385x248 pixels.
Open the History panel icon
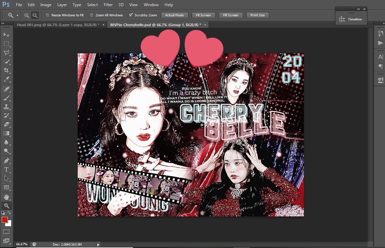coord(380,33)
